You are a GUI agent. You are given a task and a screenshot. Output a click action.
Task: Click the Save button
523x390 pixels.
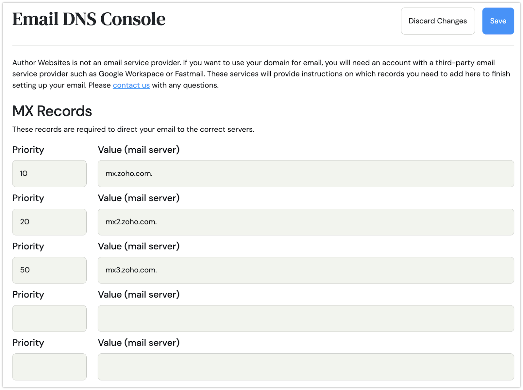[498, 21]
